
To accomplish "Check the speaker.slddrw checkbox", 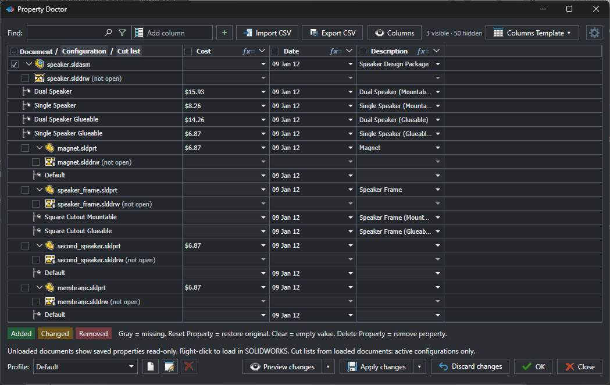I will pos(25,78).
